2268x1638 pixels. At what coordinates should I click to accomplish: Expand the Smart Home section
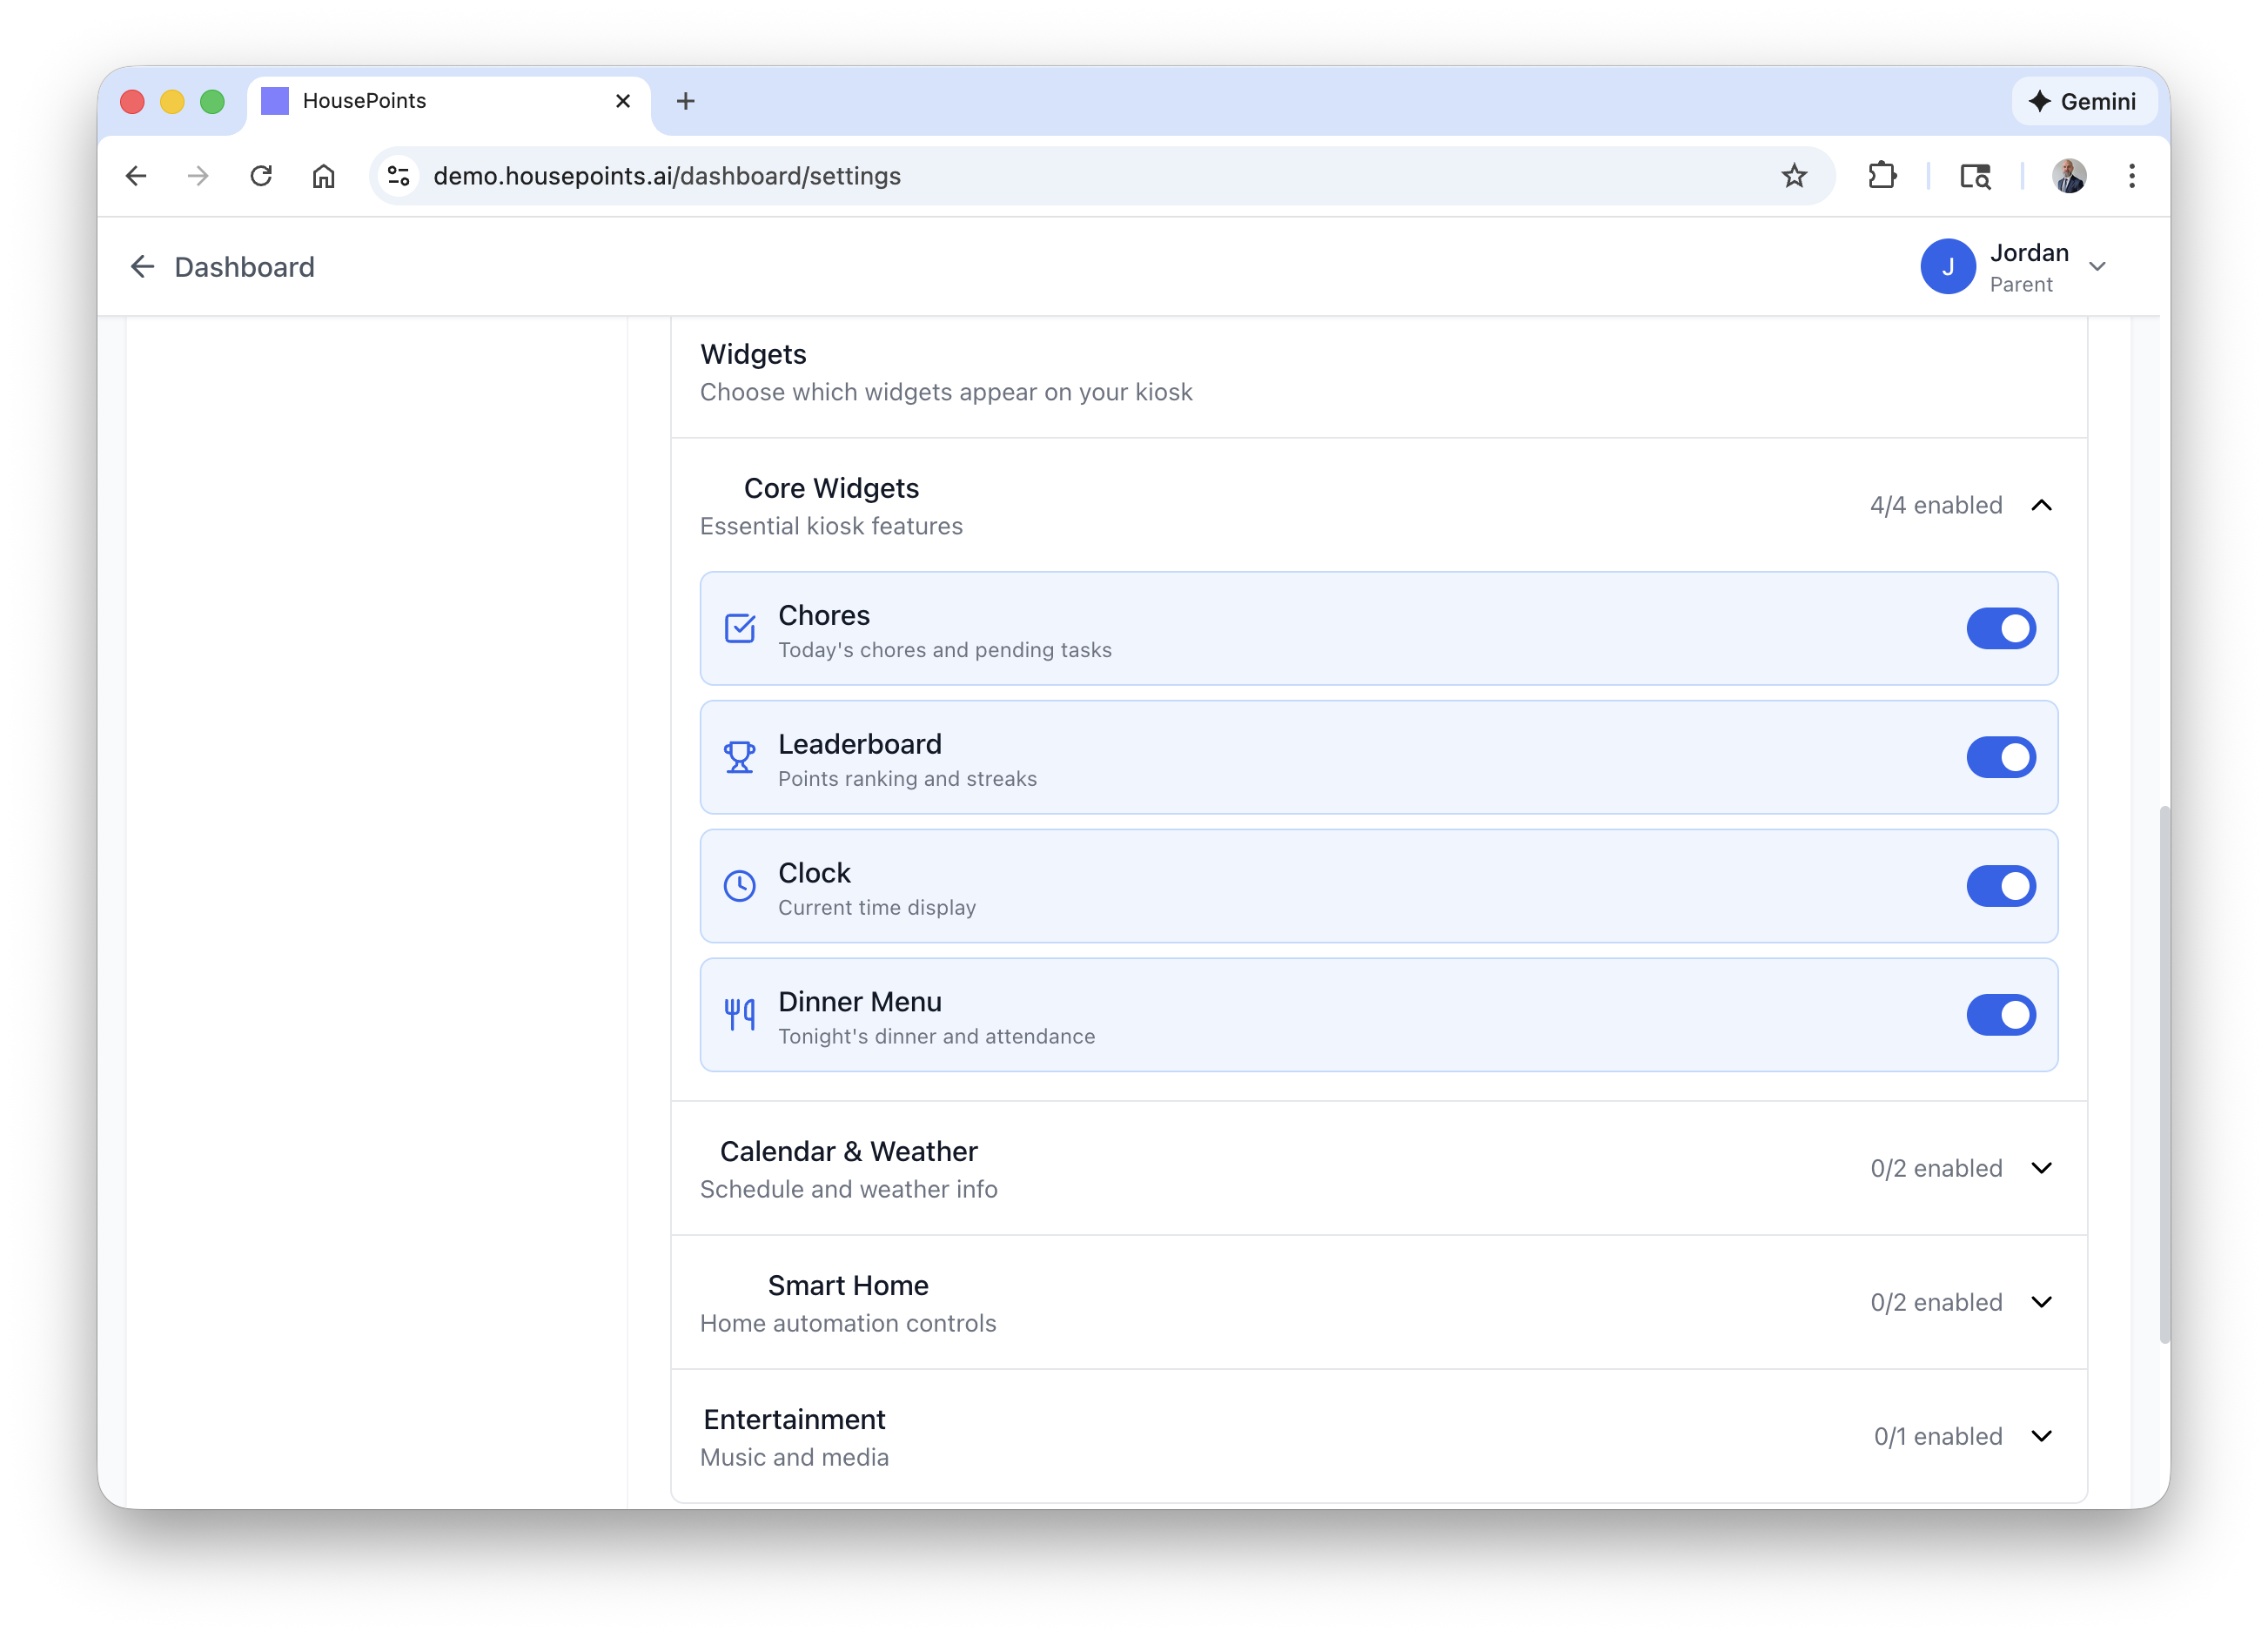pos(2041,1302)
